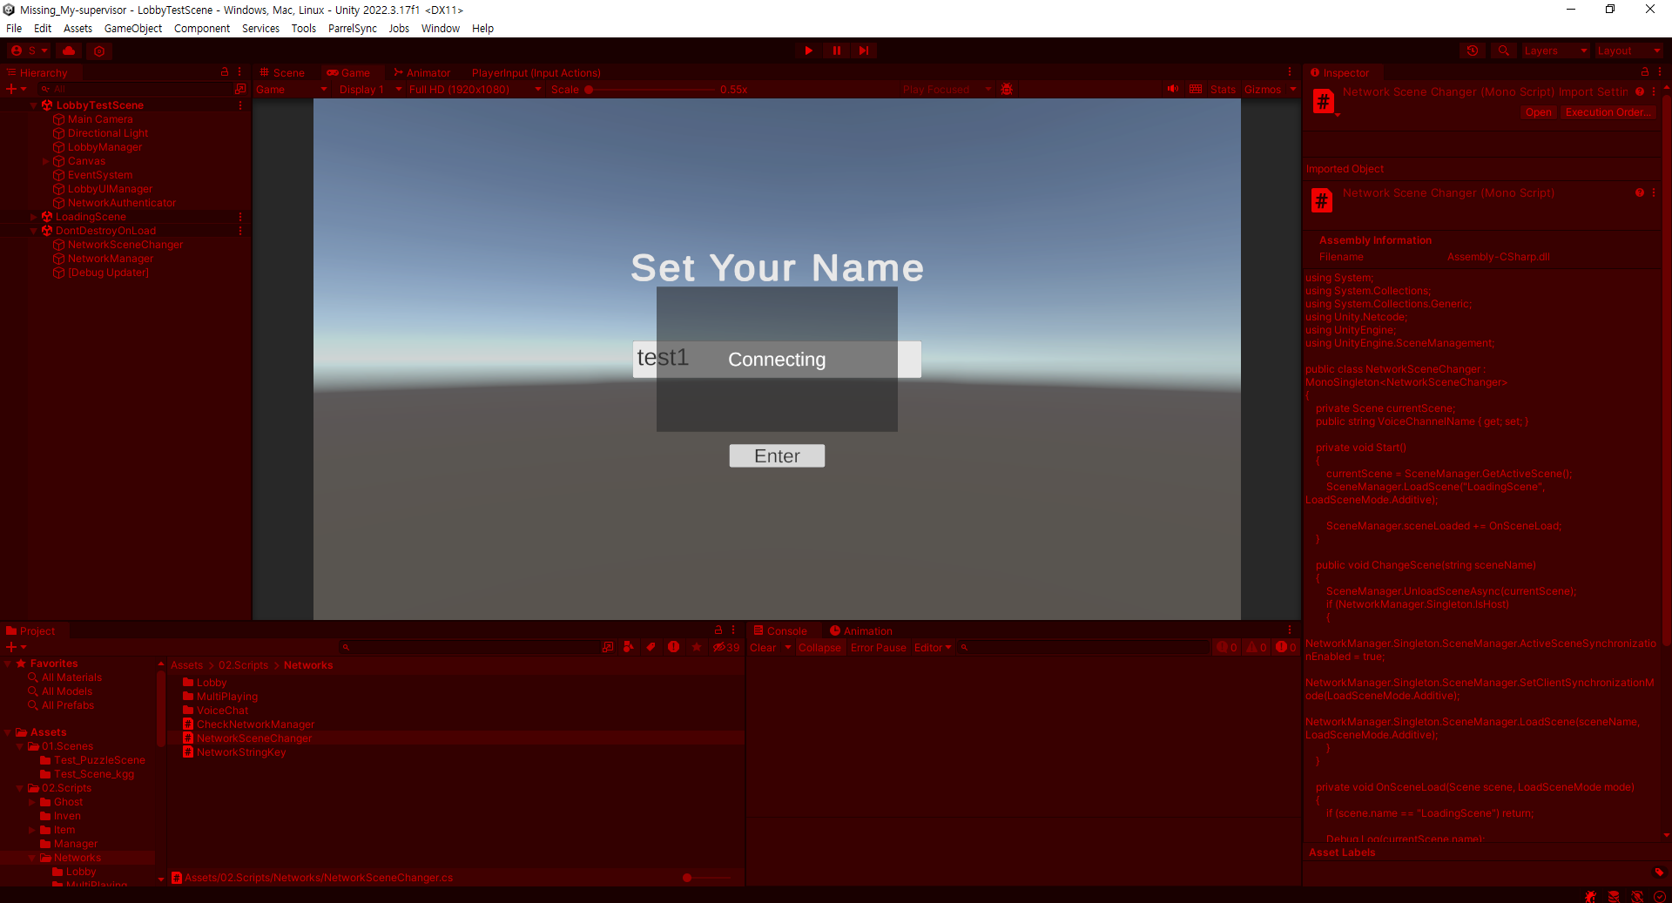Open the Layers dropdown
This screenshot has height=903, width=1672.
[1555, 51]
